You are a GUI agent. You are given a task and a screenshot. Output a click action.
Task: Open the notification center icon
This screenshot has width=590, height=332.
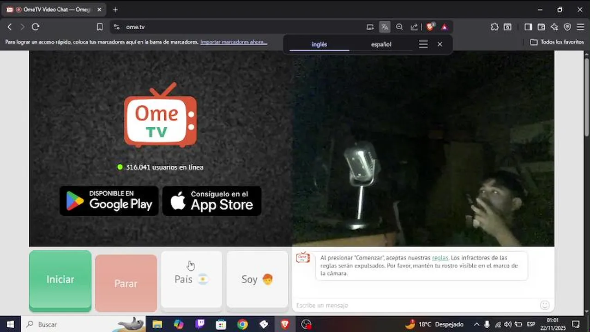[x=576, y=324]
